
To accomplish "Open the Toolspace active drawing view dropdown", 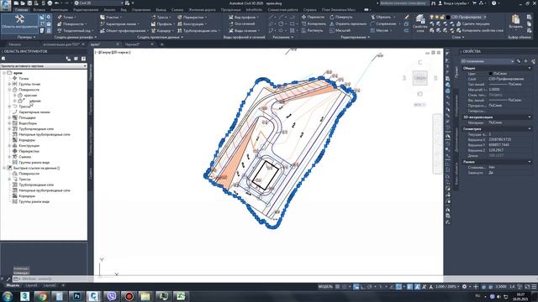I will tap(44, 65).
